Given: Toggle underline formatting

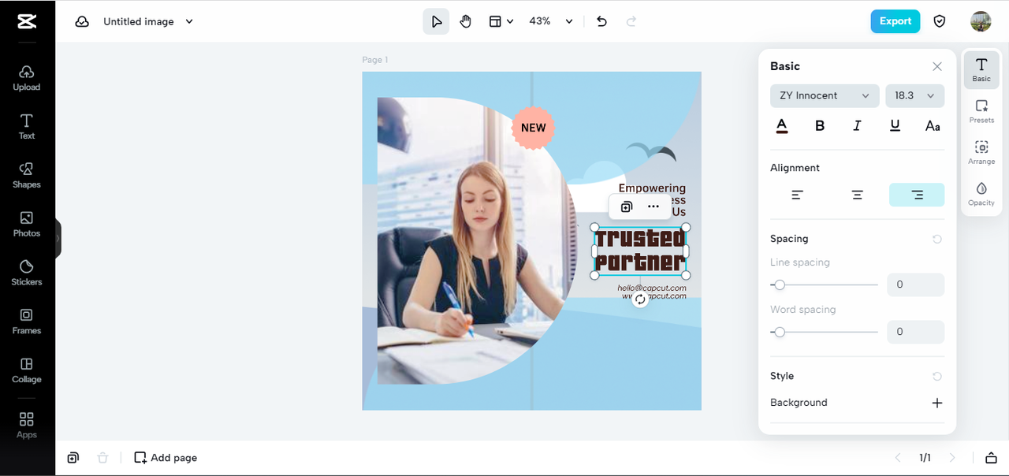Looking at the screenshot, I should [x=895, y=126].
